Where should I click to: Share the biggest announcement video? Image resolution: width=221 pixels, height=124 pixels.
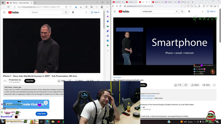coord(195,85)
